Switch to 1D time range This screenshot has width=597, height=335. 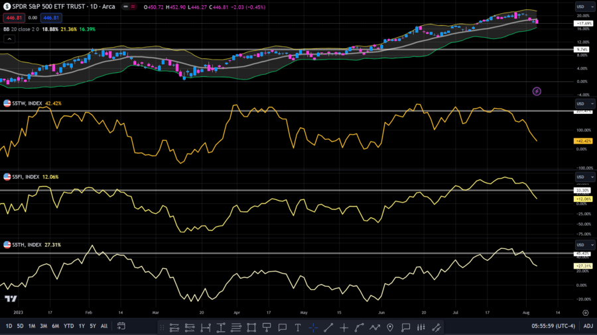point(9,326)
